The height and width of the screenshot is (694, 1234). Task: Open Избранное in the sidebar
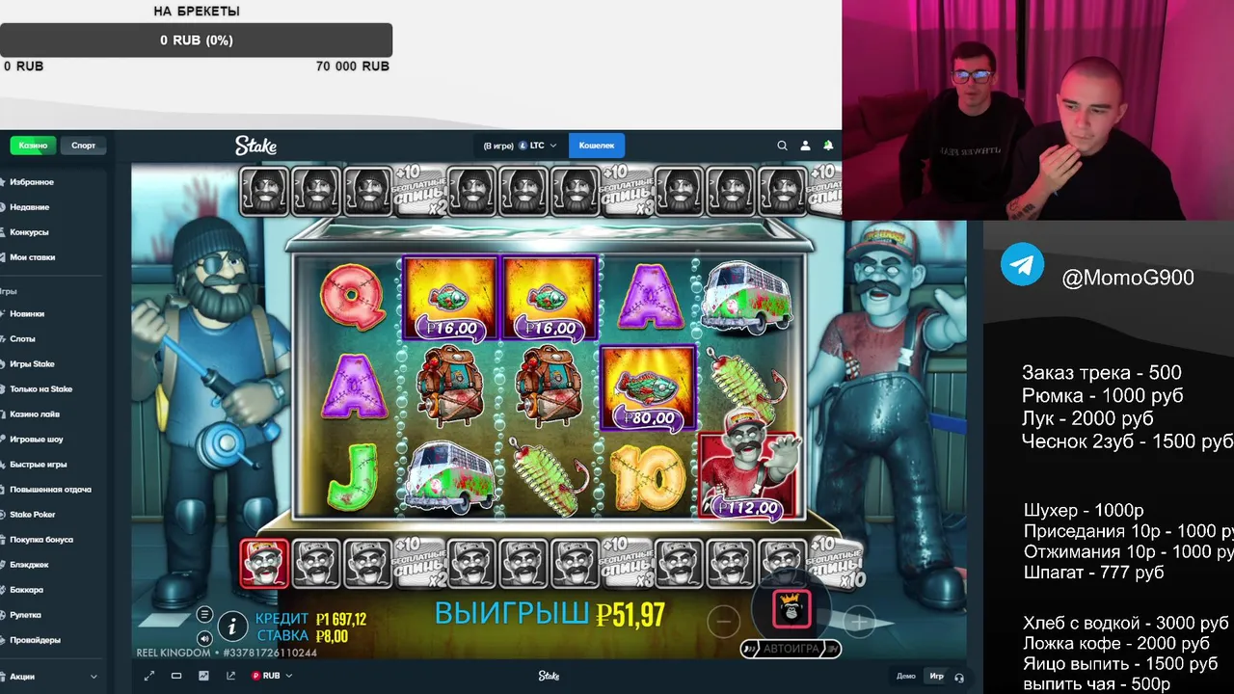[32, 182]
